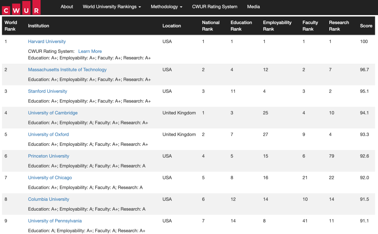
Task: Click the World Rank column header
Action: [x=11, y=26]
